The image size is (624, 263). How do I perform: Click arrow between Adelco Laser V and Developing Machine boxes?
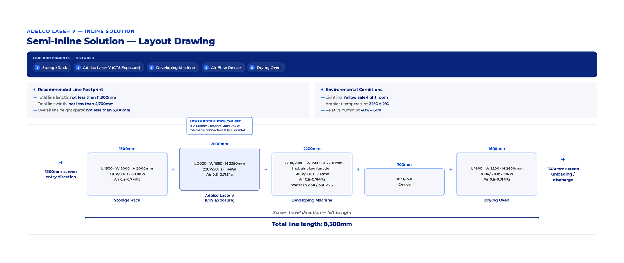(266, 169)
